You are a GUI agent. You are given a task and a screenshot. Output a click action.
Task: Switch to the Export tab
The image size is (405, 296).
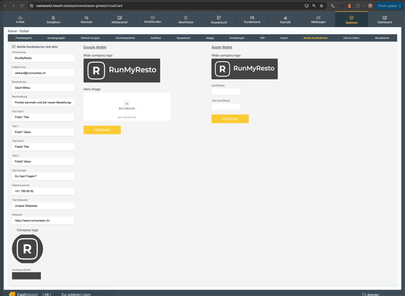coord(284,38)
